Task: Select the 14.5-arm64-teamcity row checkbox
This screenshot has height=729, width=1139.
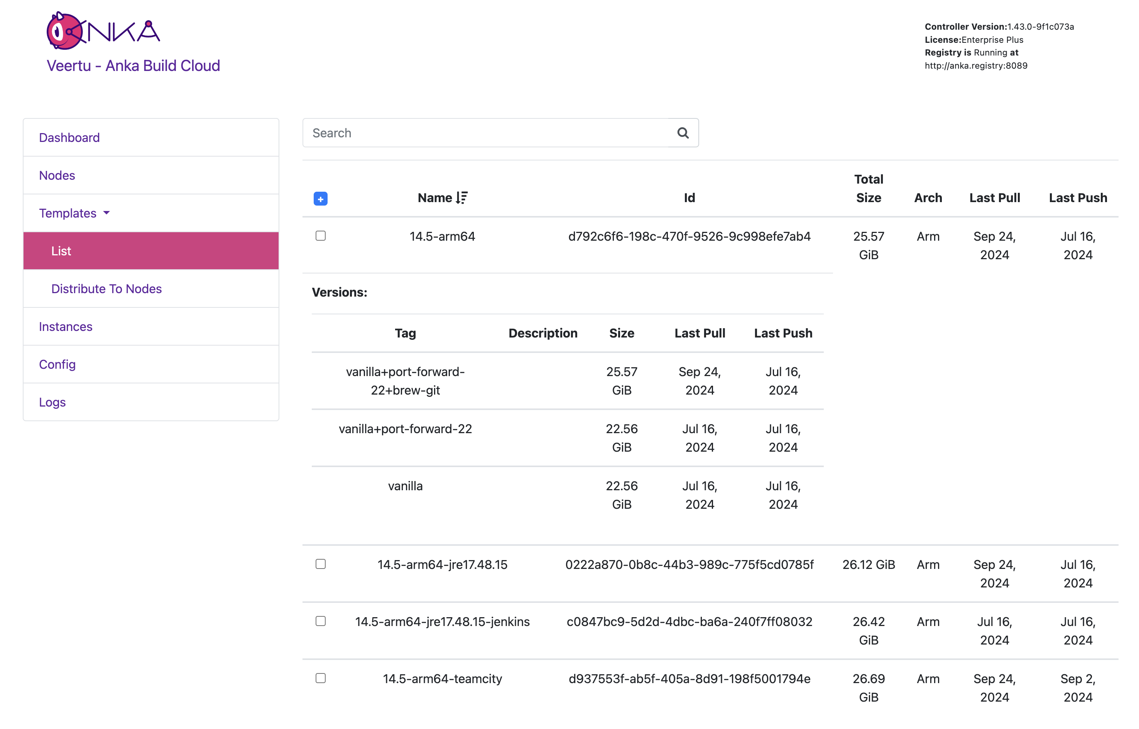Action: (x=321, y=678)
